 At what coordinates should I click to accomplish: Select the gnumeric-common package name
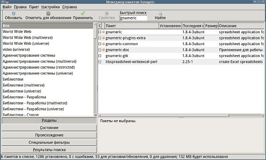click(121, 44)
